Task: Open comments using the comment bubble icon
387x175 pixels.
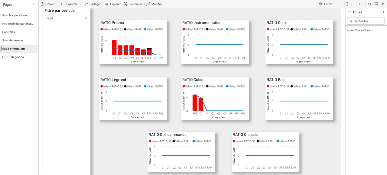Action: coord(376,4)
